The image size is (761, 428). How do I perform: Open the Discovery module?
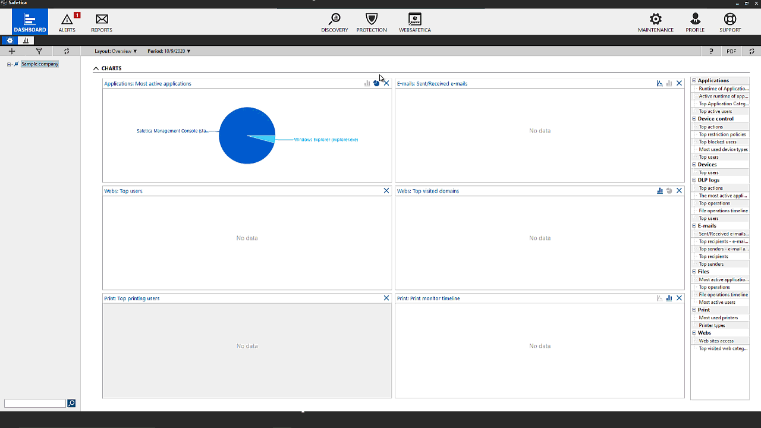(334, 22)
